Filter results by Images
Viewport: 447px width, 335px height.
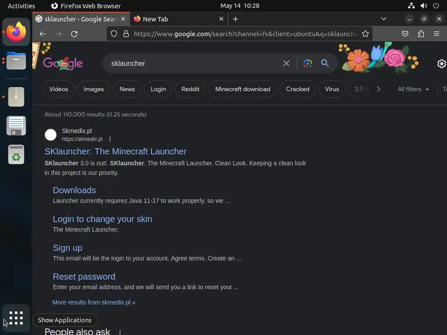(94, 89)
